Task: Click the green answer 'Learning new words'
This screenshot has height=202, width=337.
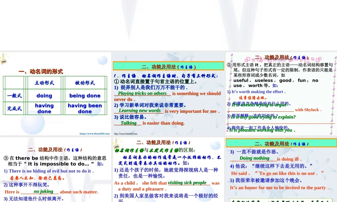Action: (x=140, y=110)
